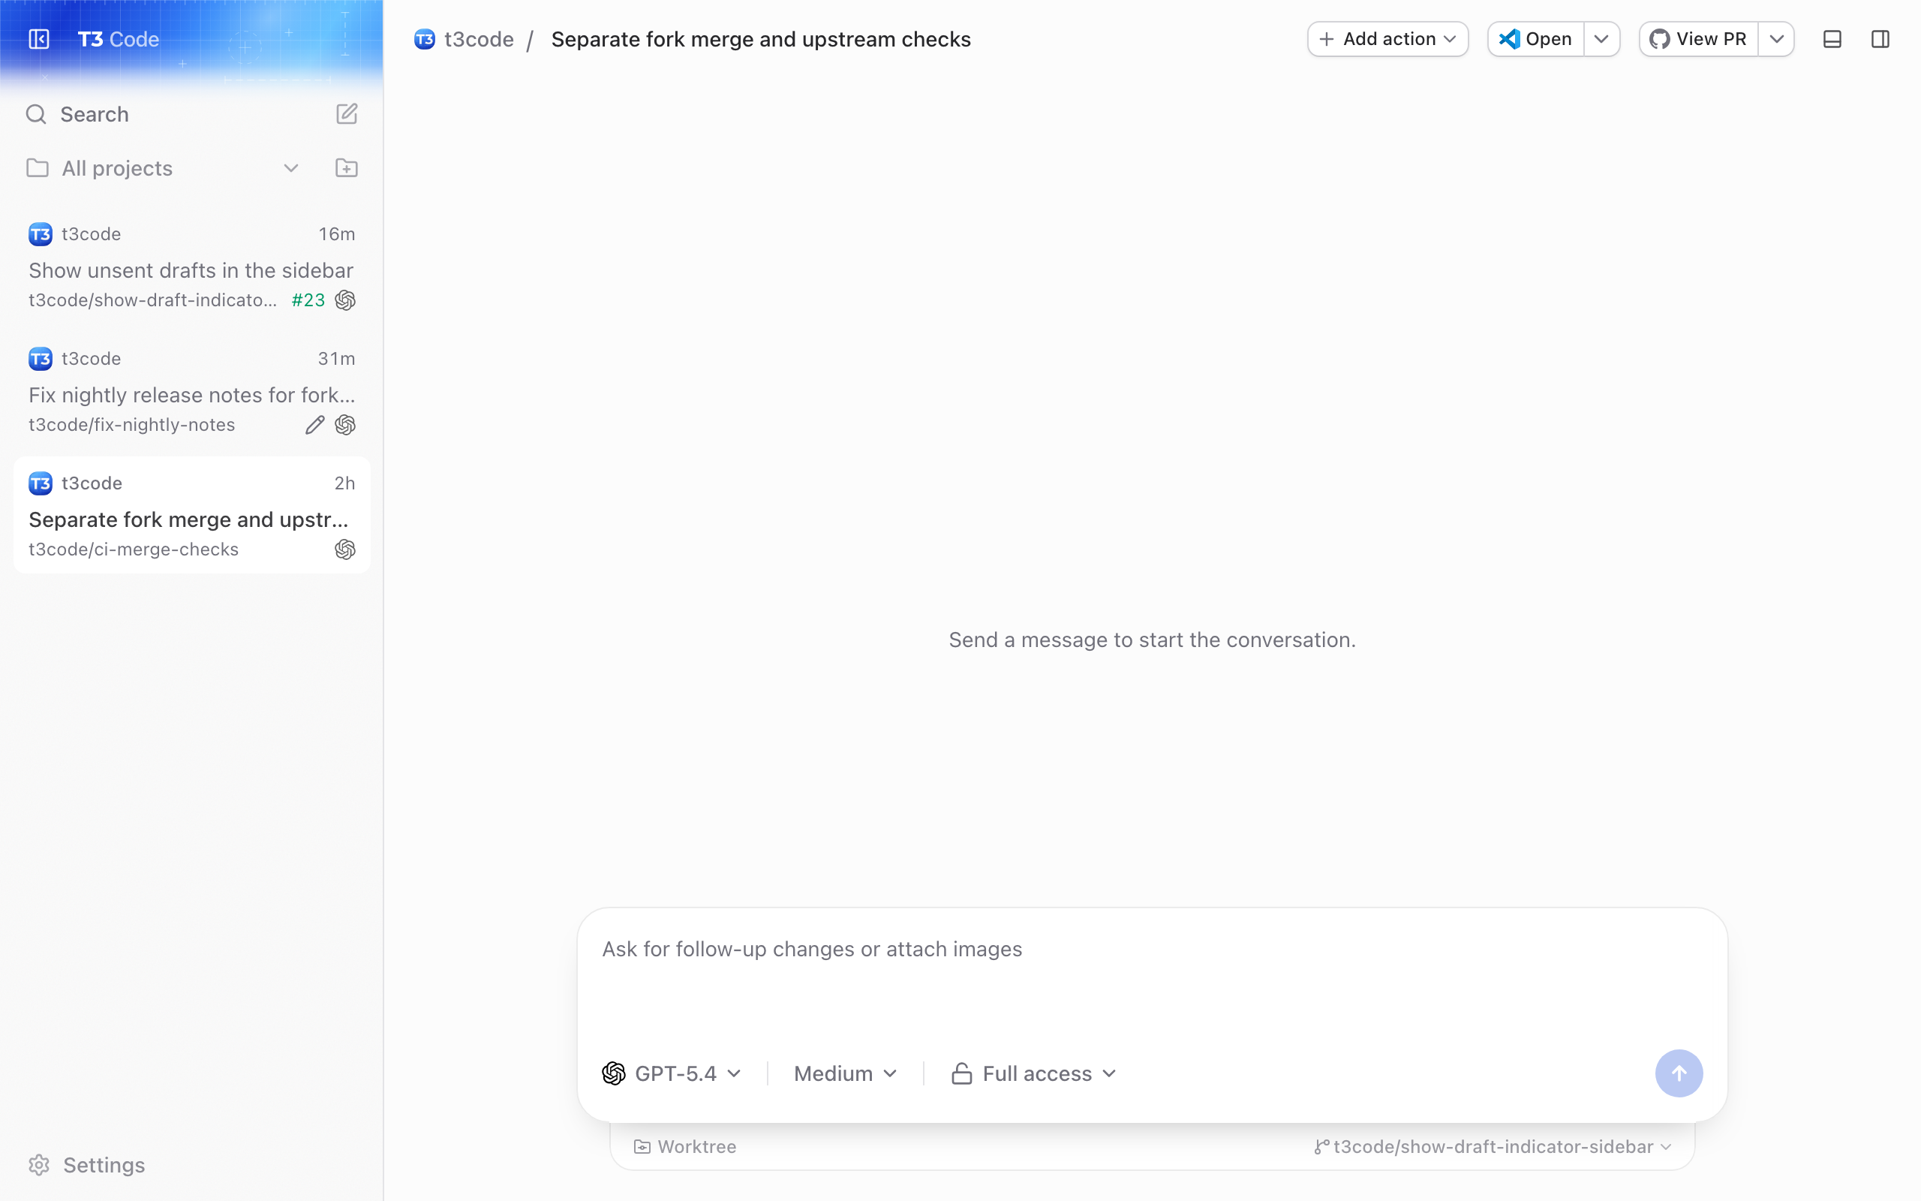This screenshot has height=1201, width=1921.
Task: Select Separate fork merge thread in sidebar
Action: tap(192, 515)
